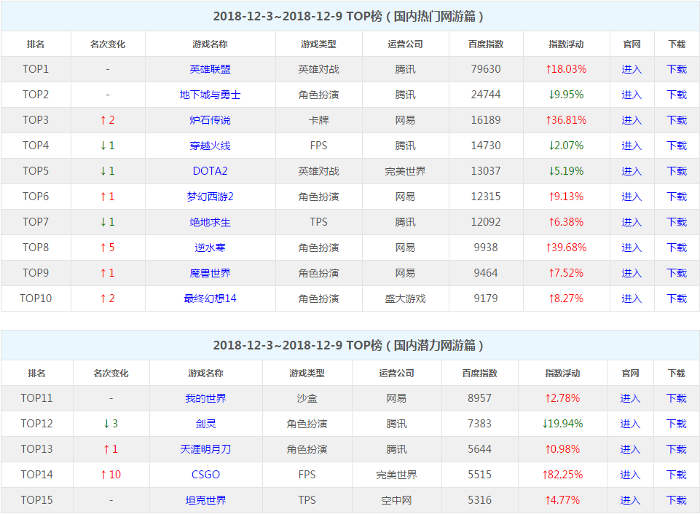Click the 卡牌 game type cell
This screenshot has width=700, height=514.
[319, 120]
